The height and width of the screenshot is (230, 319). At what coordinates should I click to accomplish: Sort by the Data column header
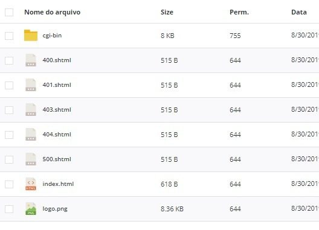299,12
